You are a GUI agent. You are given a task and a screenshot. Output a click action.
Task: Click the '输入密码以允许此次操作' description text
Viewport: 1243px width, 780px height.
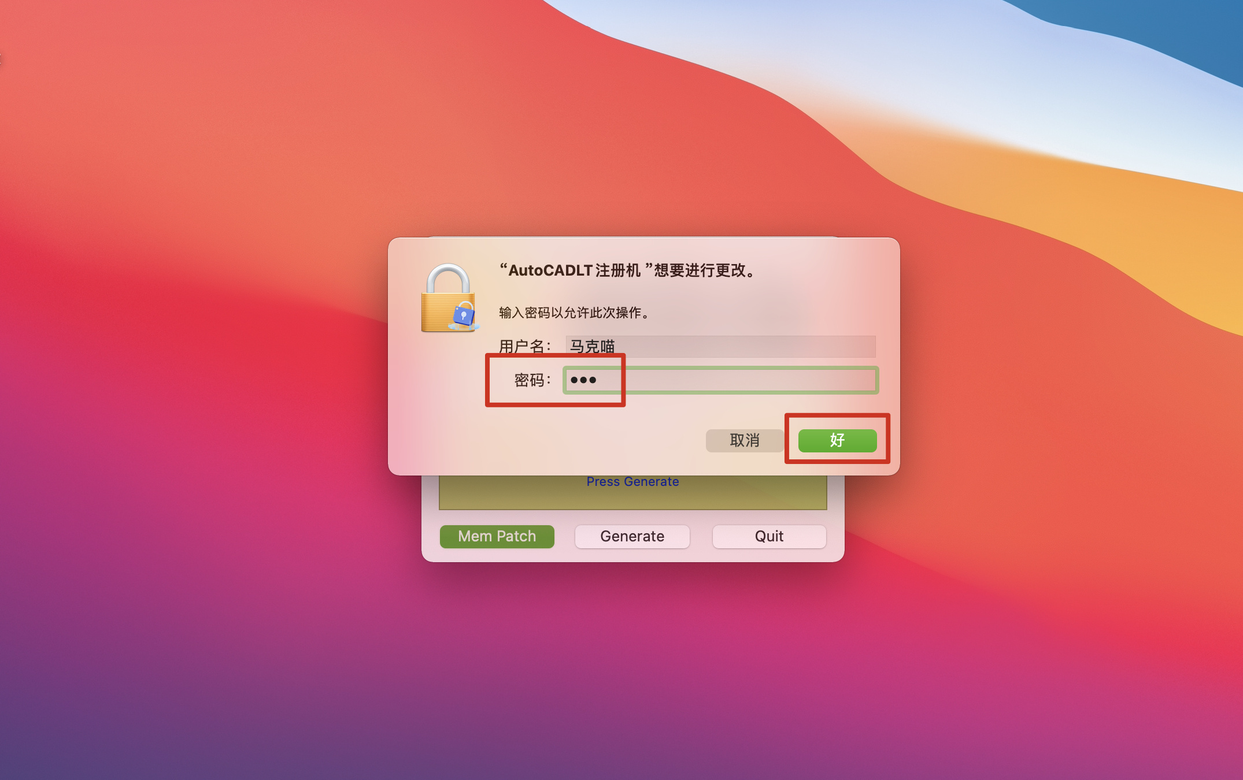pyautogui.click(x=574, y=313)
